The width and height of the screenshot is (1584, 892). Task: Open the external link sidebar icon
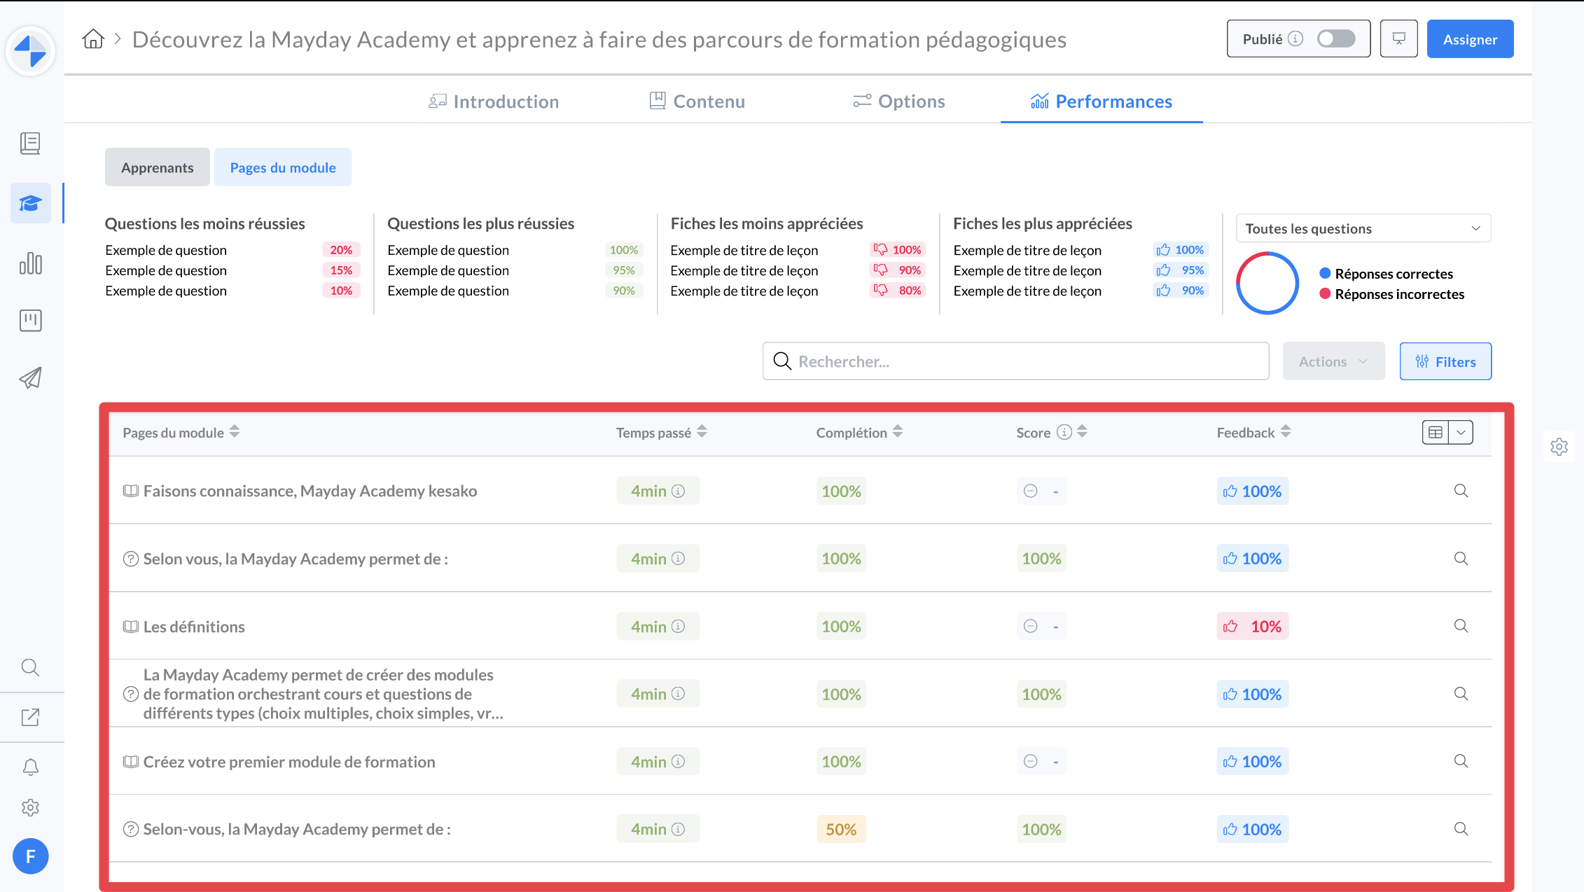point(30,717)
